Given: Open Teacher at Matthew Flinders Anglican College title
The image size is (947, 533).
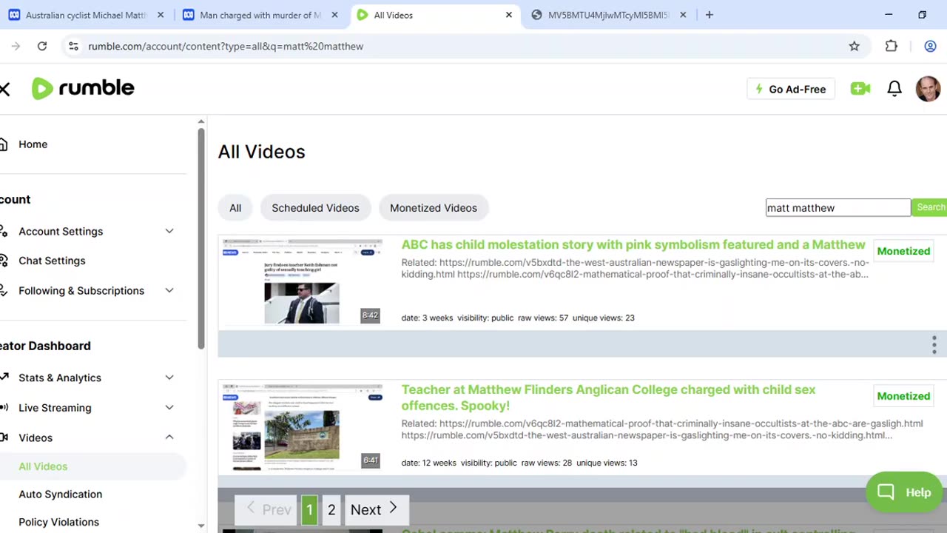Looking at the screenshot, I should point(608,398).
